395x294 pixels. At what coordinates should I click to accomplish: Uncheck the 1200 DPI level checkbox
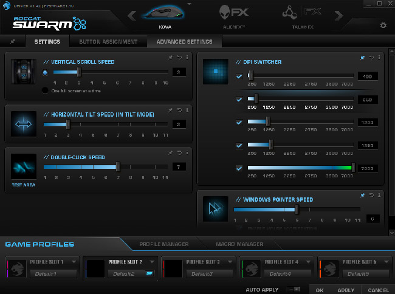pos(239,122)
